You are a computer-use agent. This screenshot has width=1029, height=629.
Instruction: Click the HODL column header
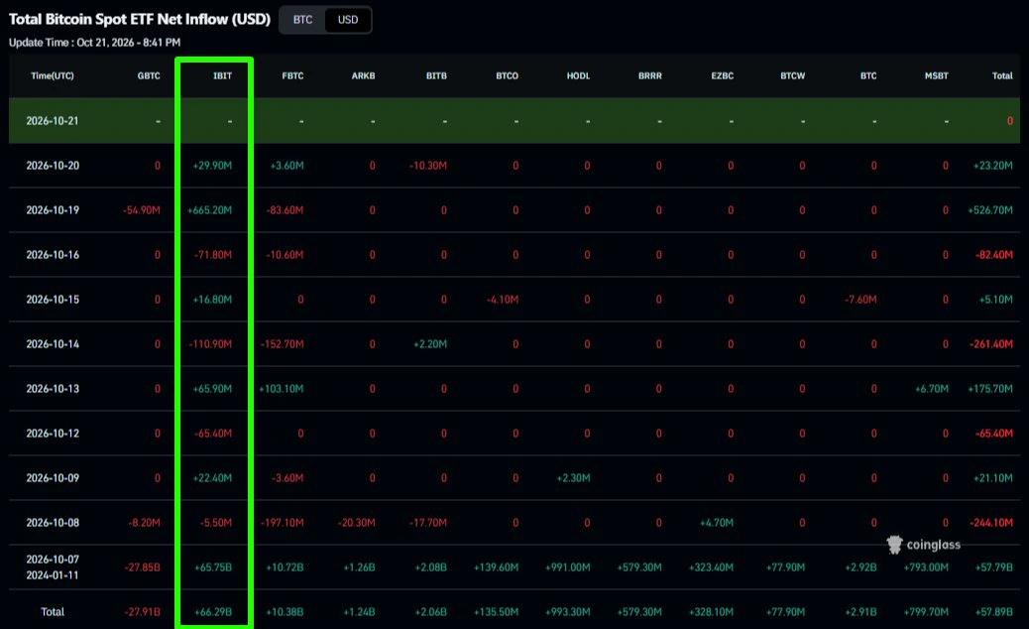click(578, 76)
